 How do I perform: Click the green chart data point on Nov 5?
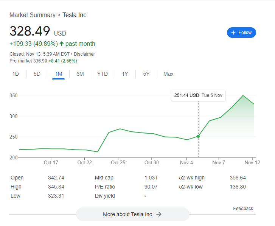(198, 136)
